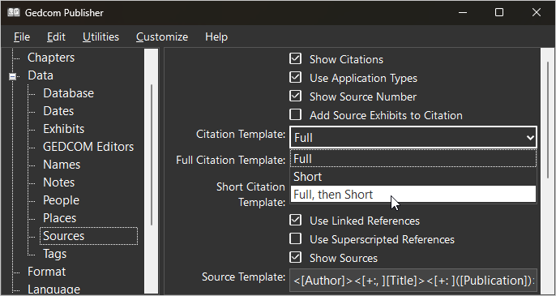This screenshot has width=556, height=296.
Task: Open the Utilities menu
Action: (101, 37)
